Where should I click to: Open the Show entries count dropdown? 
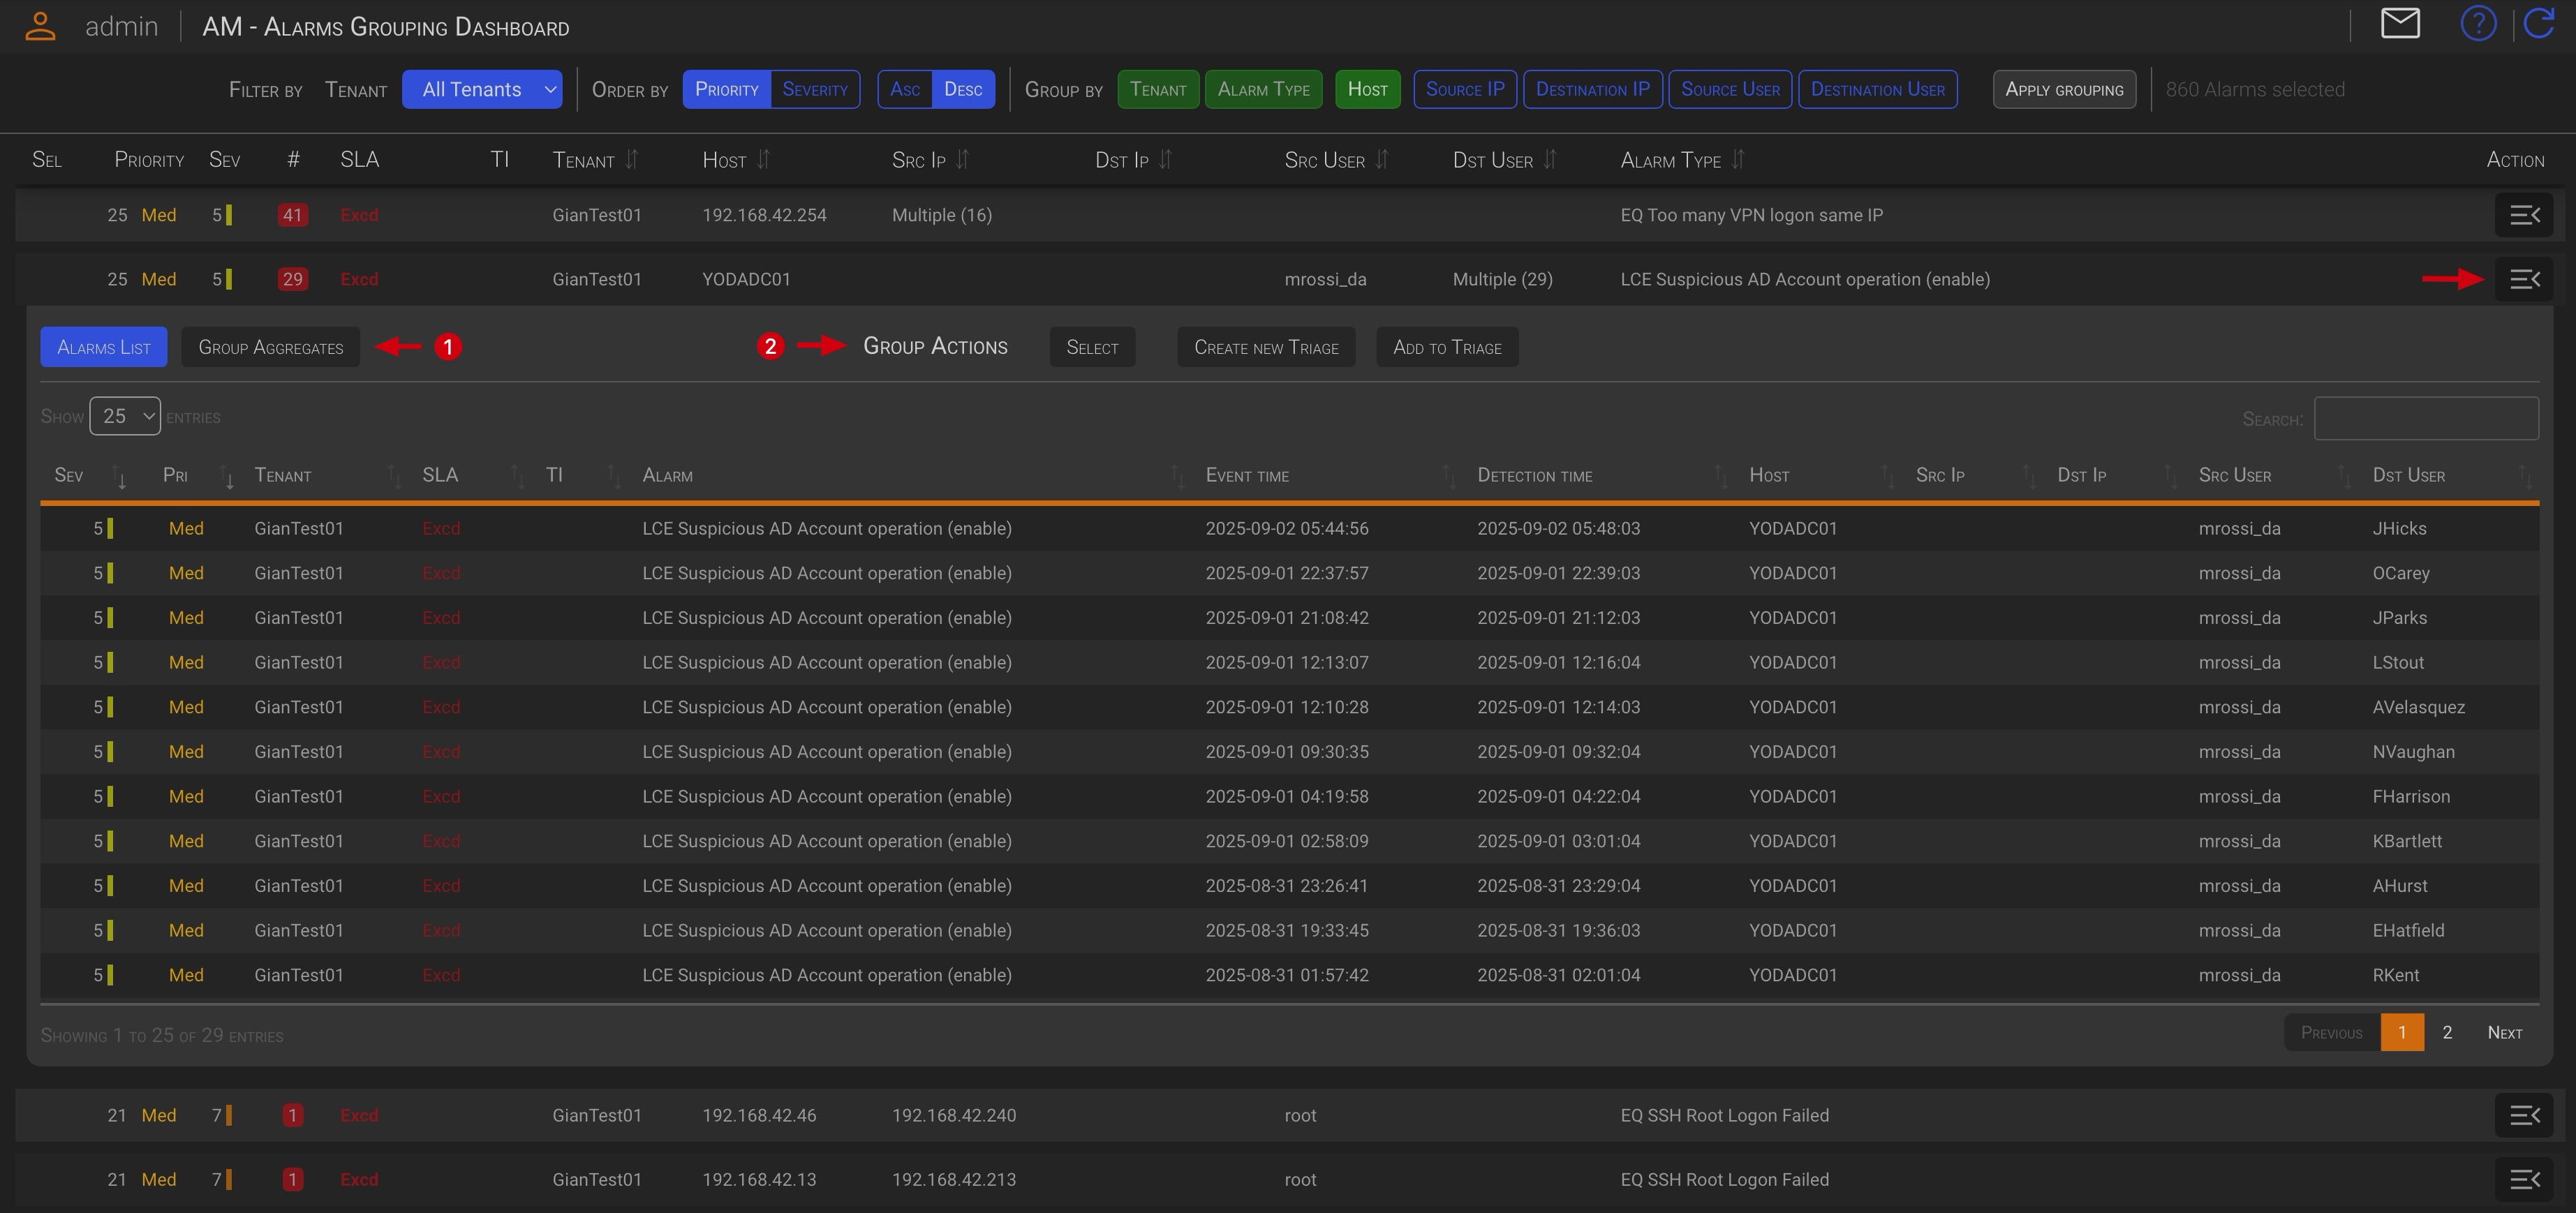coord(125,416)
